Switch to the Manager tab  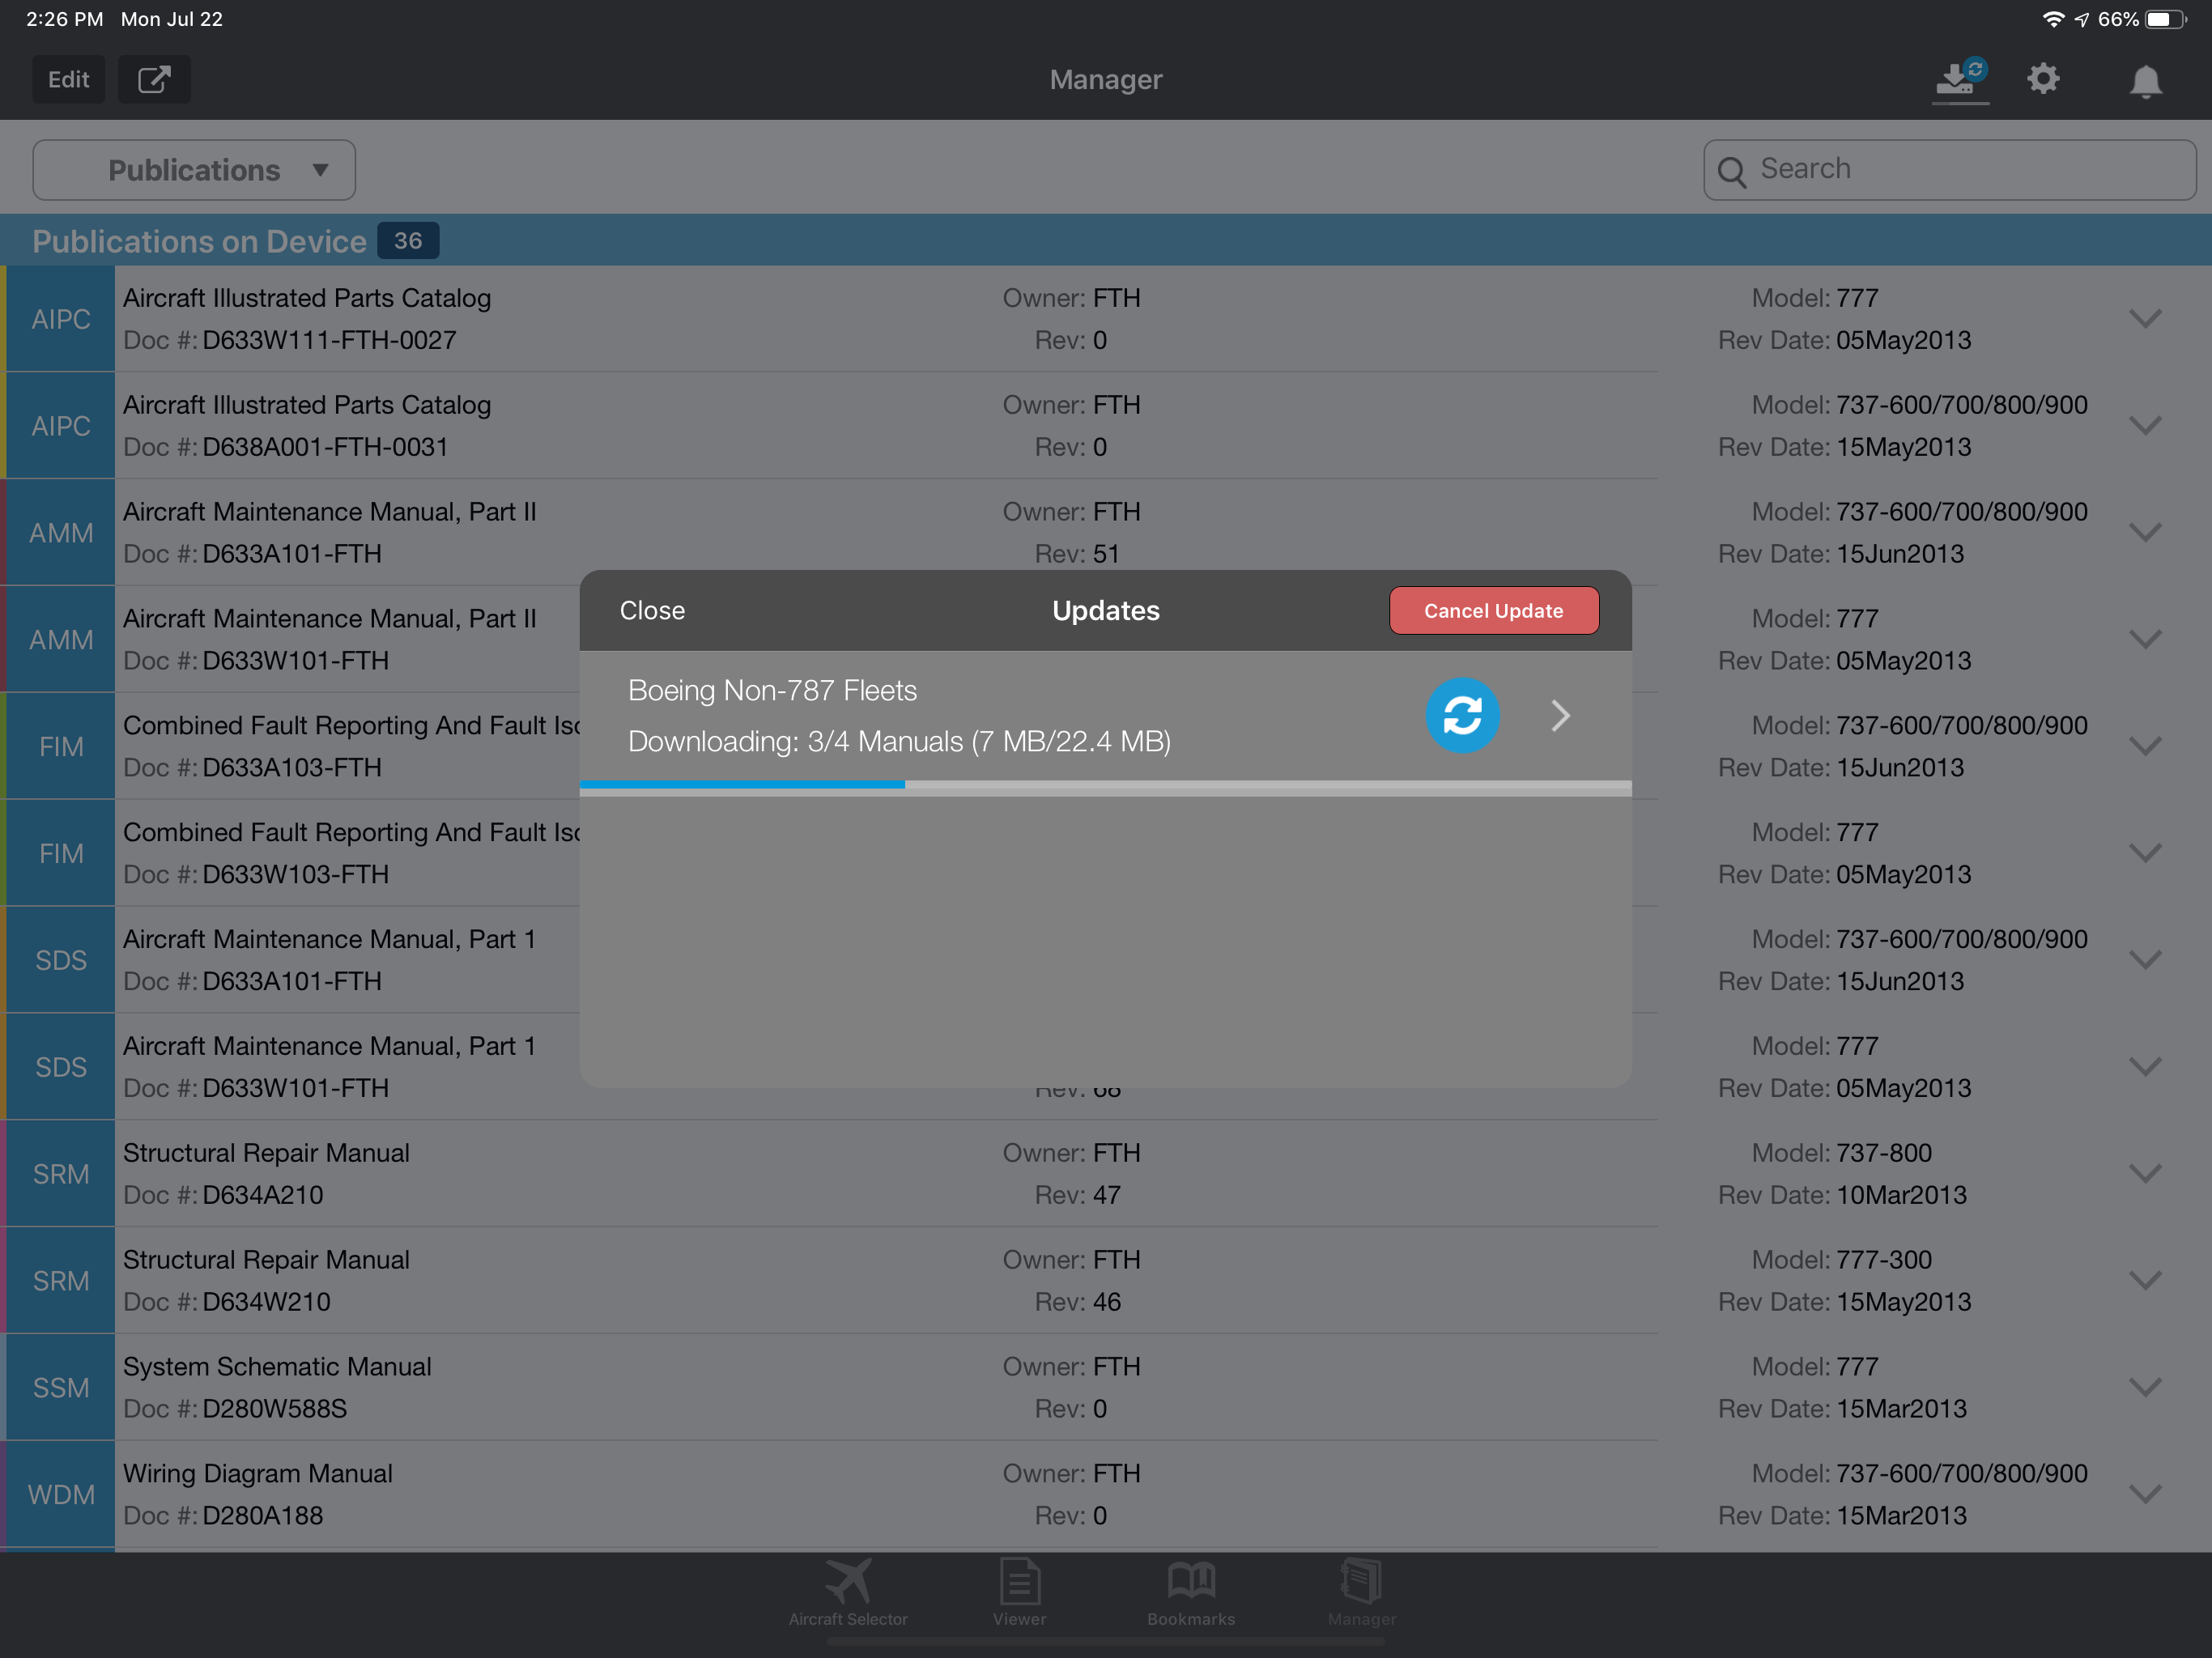[x=1361, y=1591]
